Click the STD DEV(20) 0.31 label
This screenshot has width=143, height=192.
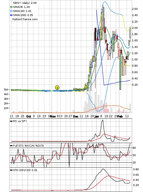pyautogui.click(x=25, y=170)
